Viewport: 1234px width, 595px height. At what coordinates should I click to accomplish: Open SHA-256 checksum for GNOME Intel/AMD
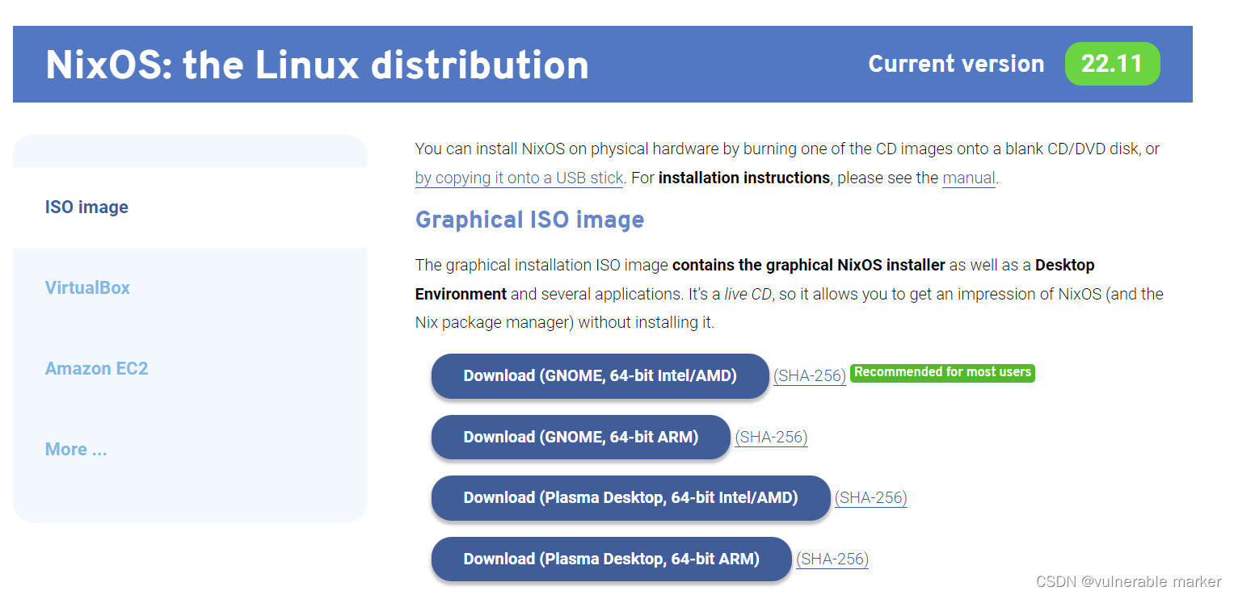[x=809, y=375]
